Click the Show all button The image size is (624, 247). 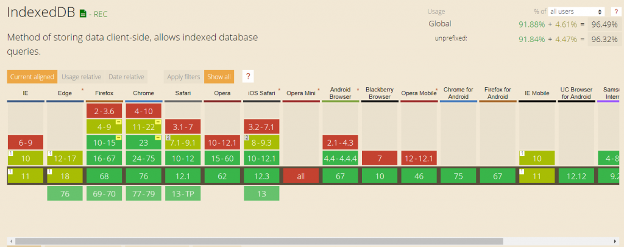point(219,77)
